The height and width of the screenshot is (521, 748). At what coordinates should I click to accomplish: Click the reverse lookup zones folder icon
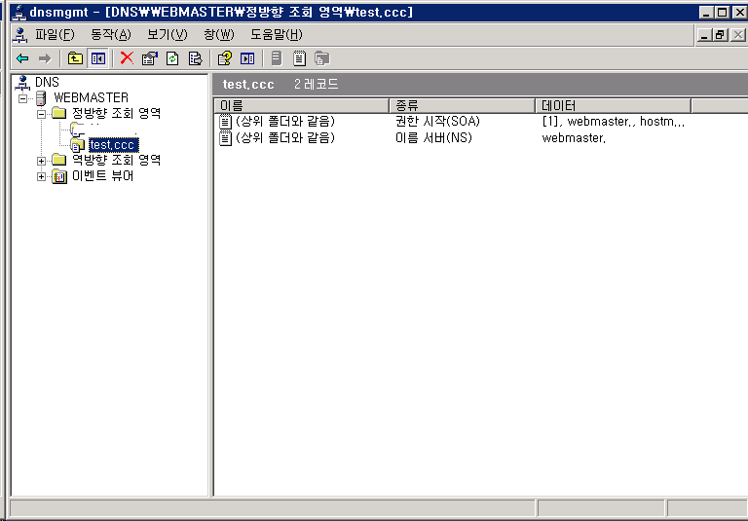(58, 160)
